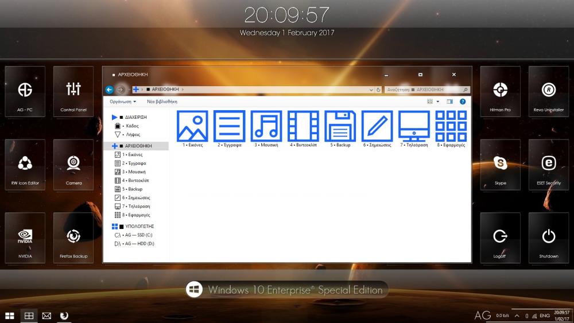Open the Skype desktop shortcut
This screenshot has height=323, width=574.
(500, 165)
